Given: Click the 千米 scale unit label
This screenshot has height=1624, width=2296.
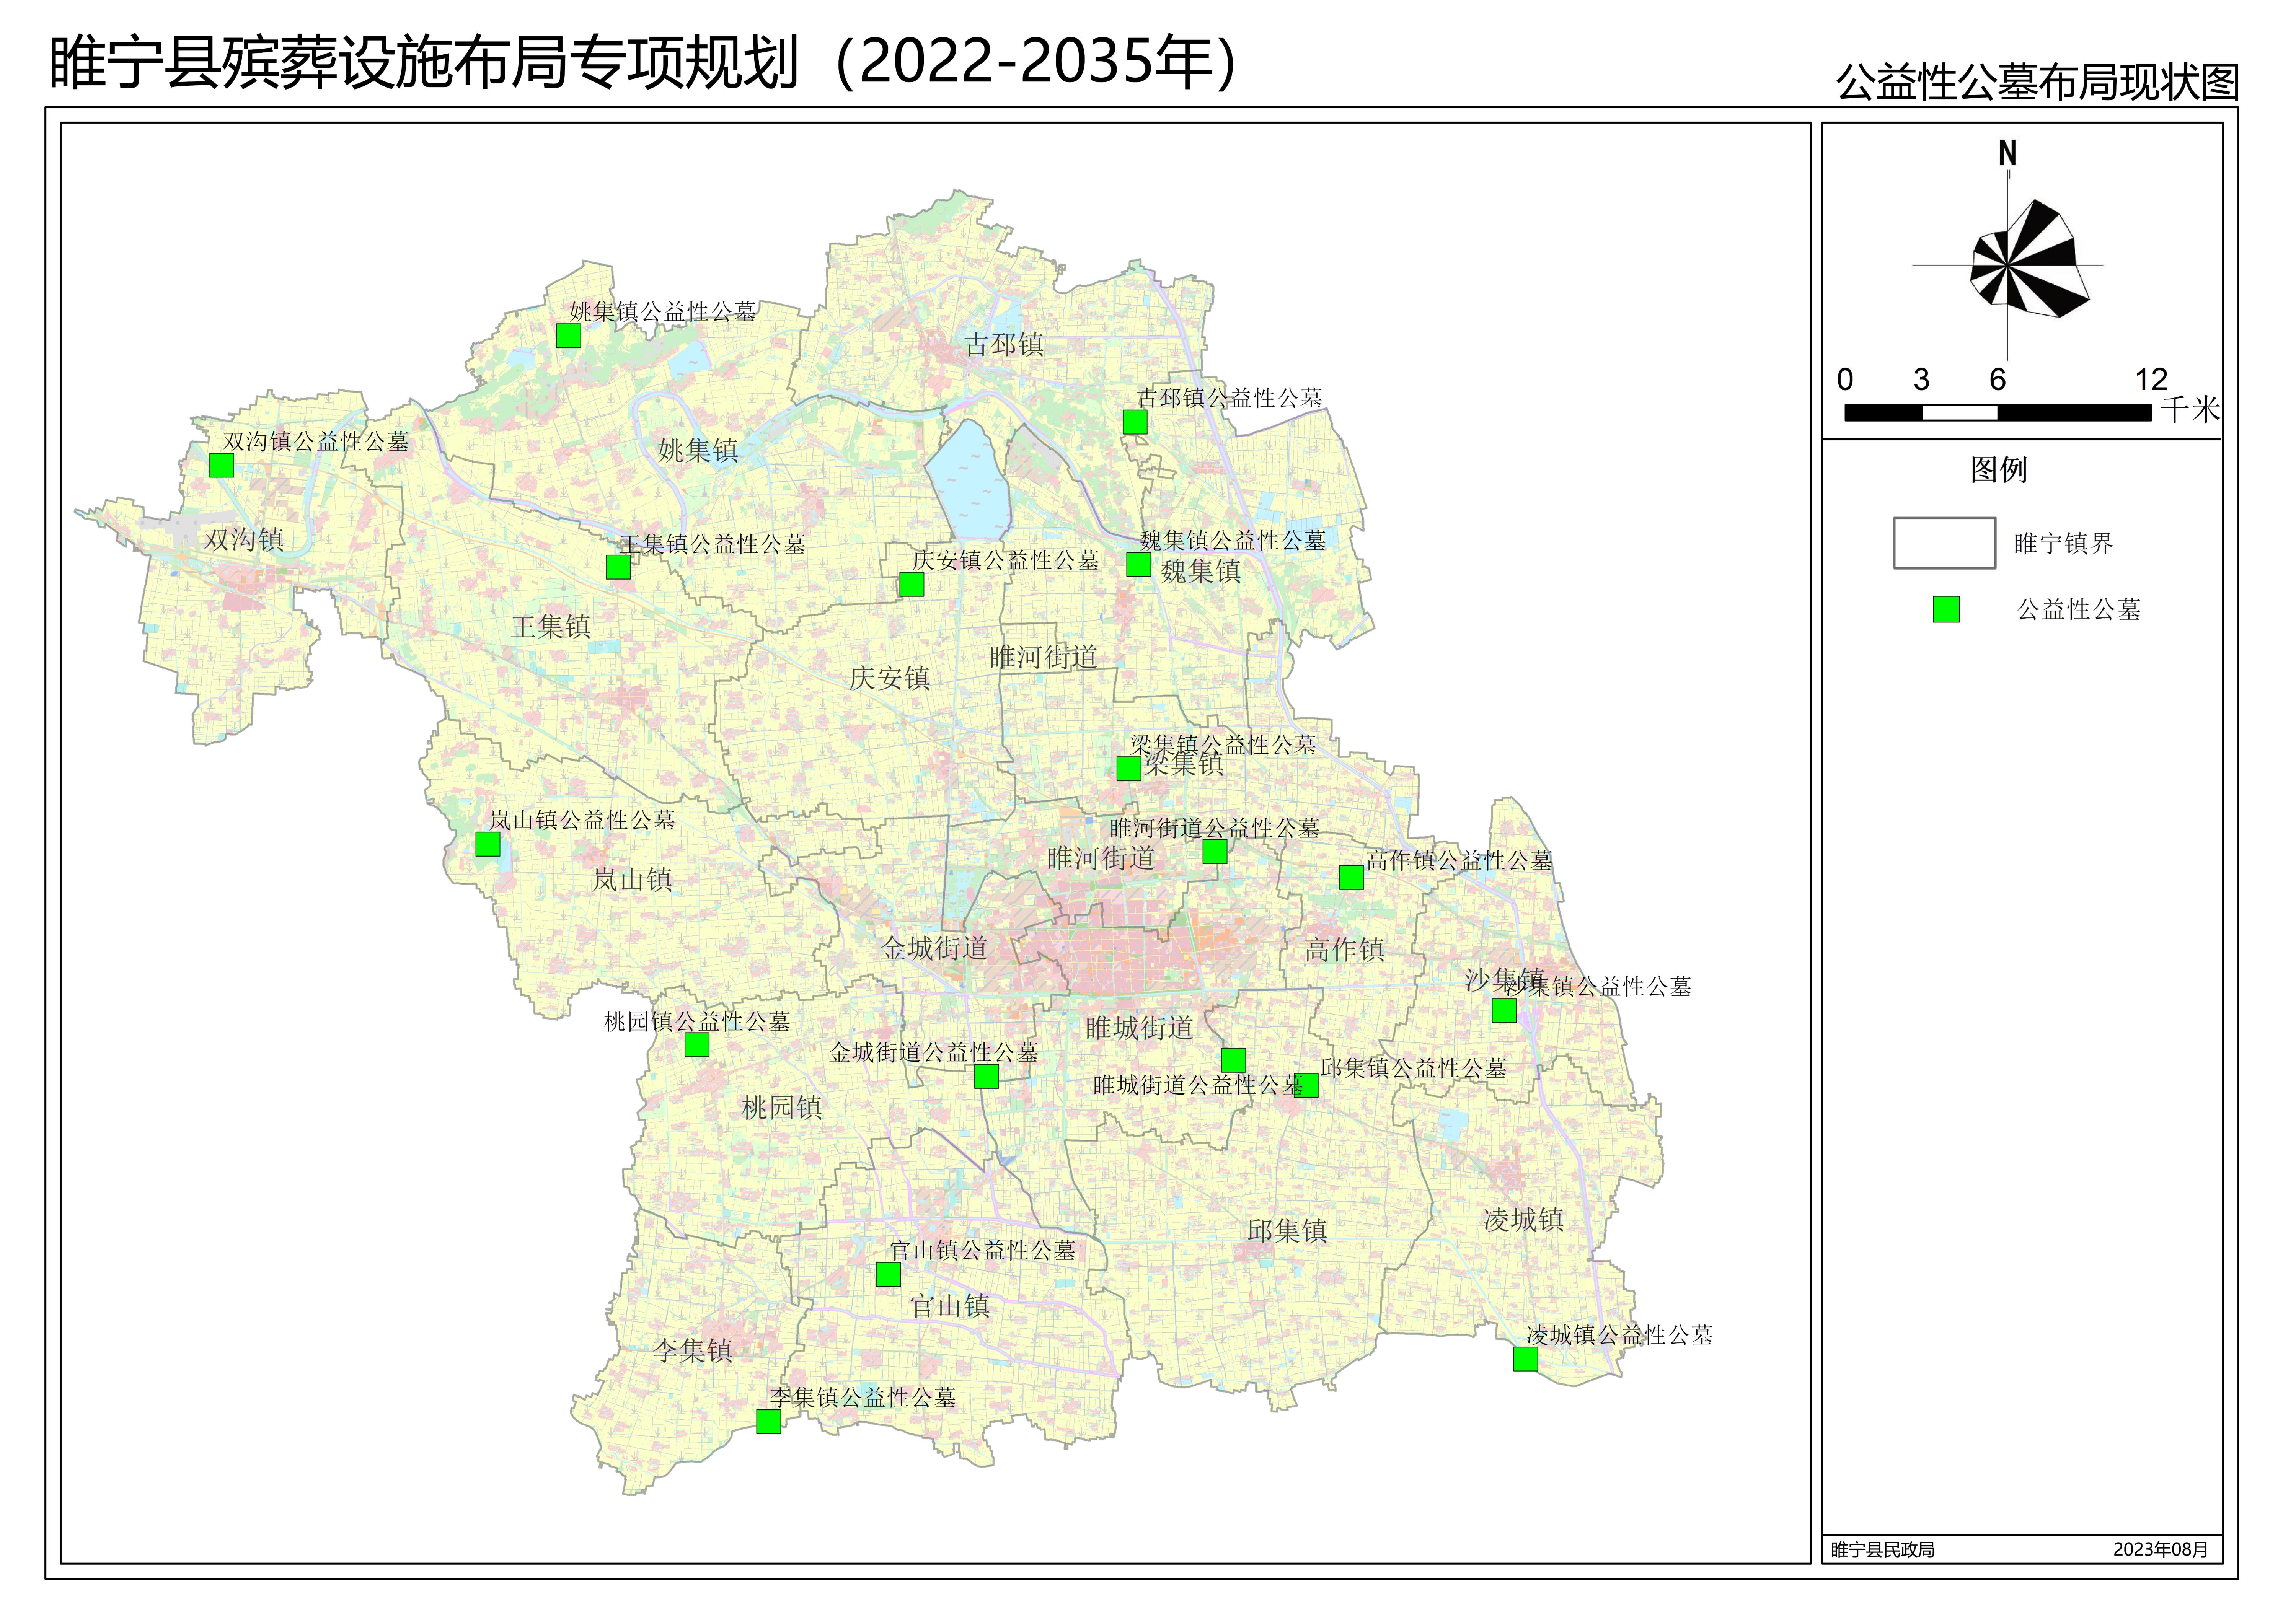Looking at the screenshot, I should [2190, 409].
